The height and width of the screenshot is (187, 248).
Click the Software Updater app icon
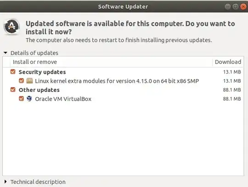(x=12, y=27)
